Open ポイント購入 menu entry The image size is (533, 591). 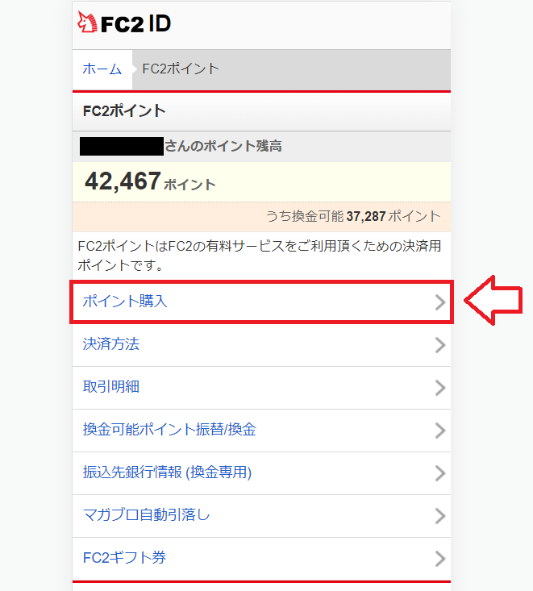(261, 302)
